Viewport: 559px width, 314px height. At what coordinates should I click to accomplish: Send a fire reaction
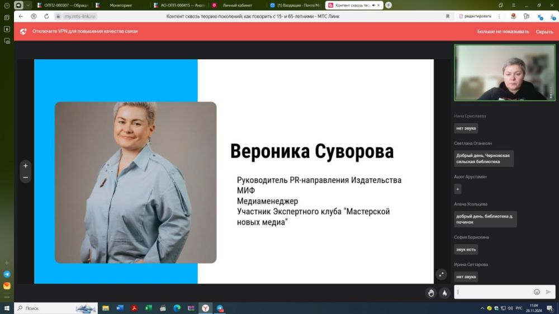(x=444, y=293)
